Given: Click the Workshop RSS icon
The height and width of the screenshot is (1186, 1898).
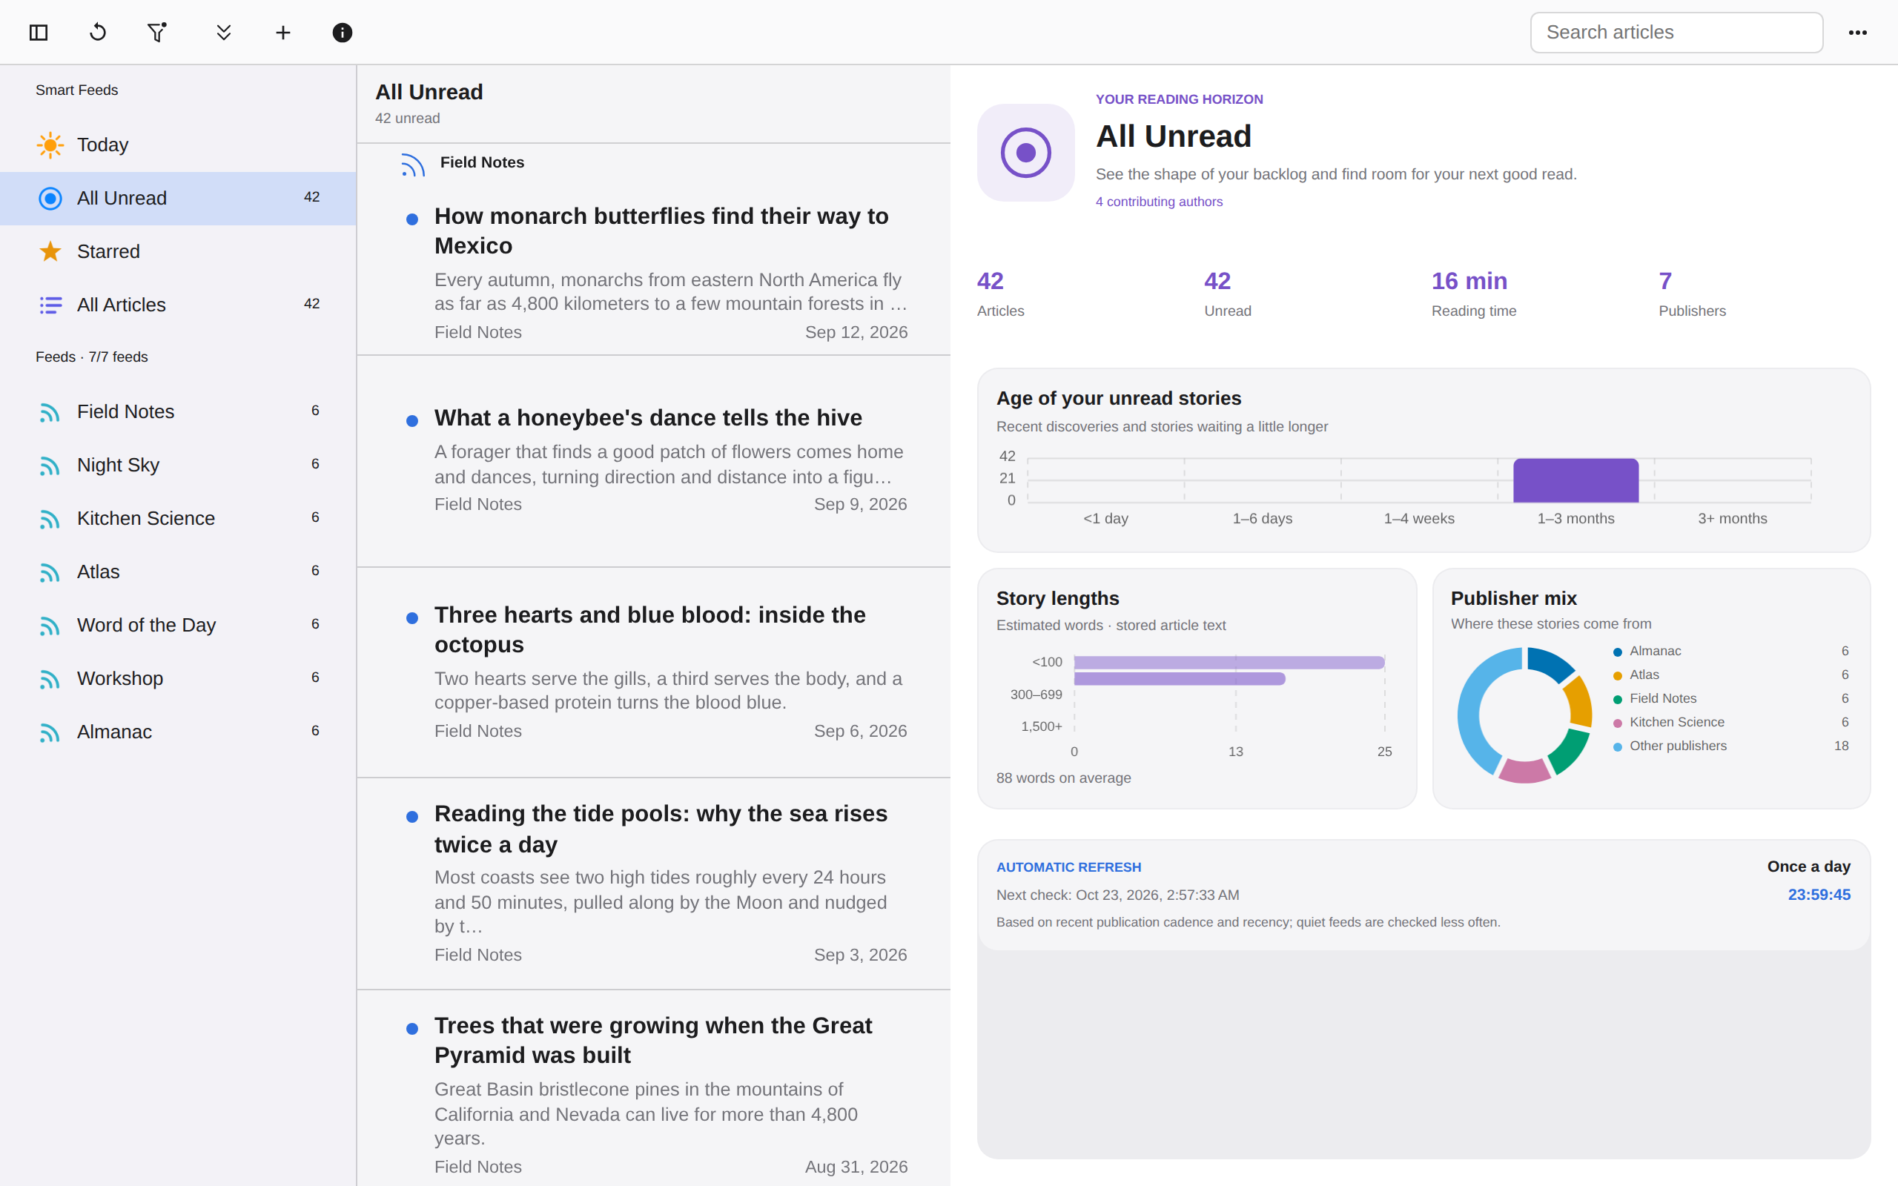Looking at the screenshot, I should click(x=50, y=678).
